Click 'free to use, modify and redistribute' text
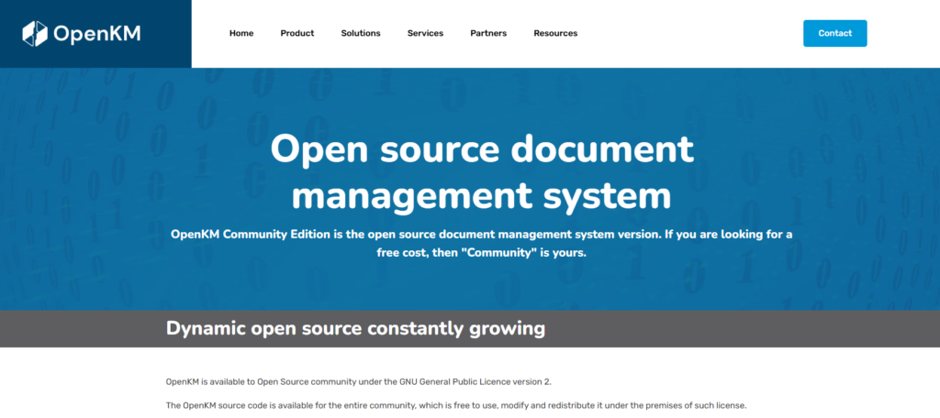 pyautogui.click(x=524, y=405)
